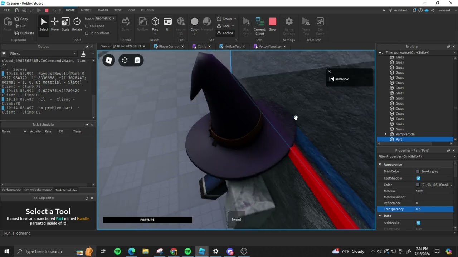This screenshot has width=458, height=257.
Task: Switch to the AVATAR ribbon tab
Action: click(103, 10)
